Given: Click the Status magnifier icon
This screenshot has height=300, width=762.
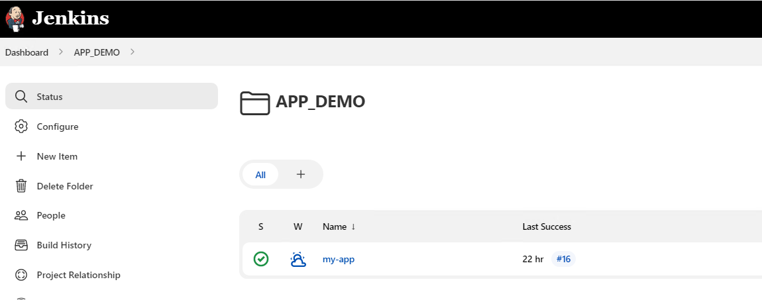Looking at the screenshot, I should [x=21, y=97].
